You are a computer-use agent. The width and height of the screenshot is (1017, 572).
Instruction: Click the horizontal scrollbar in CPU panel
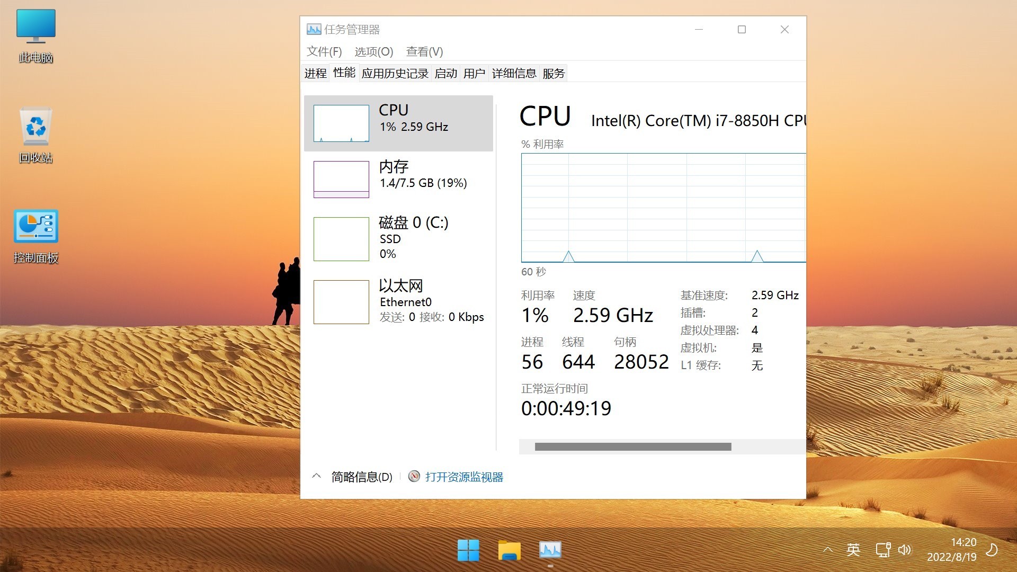(633, 446)
